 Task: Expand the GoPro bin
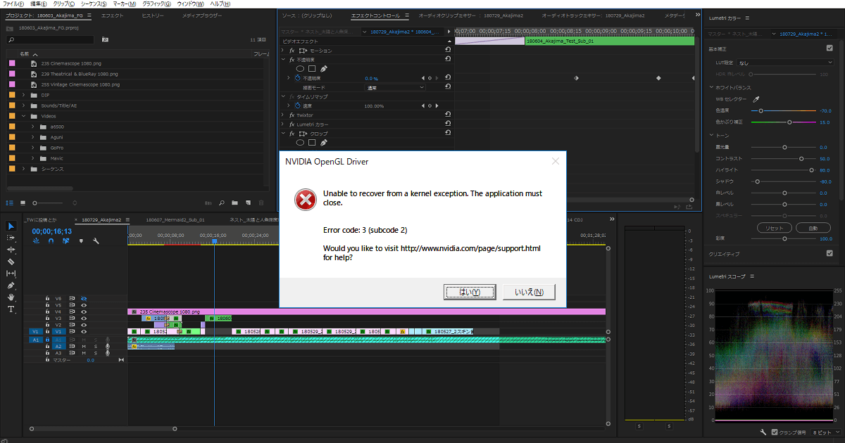click(x=33, y=148)
